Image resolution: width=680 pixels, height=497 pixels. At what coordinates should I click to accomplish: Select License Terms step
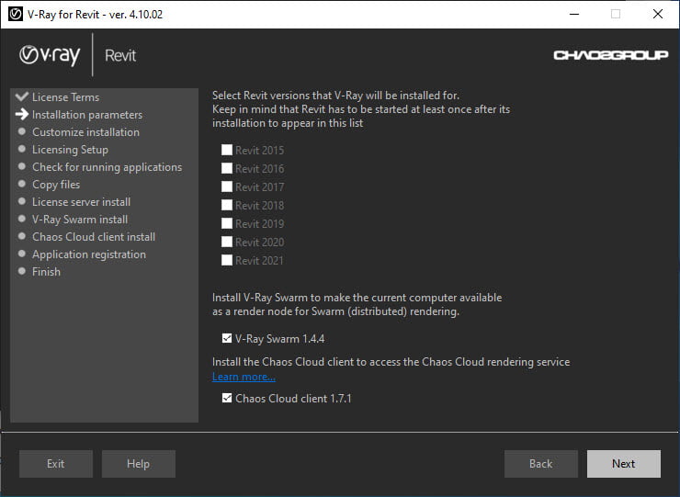click(65, 97)
